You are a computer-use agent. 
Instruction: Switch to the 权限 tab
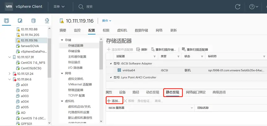[x=106, y=30]
